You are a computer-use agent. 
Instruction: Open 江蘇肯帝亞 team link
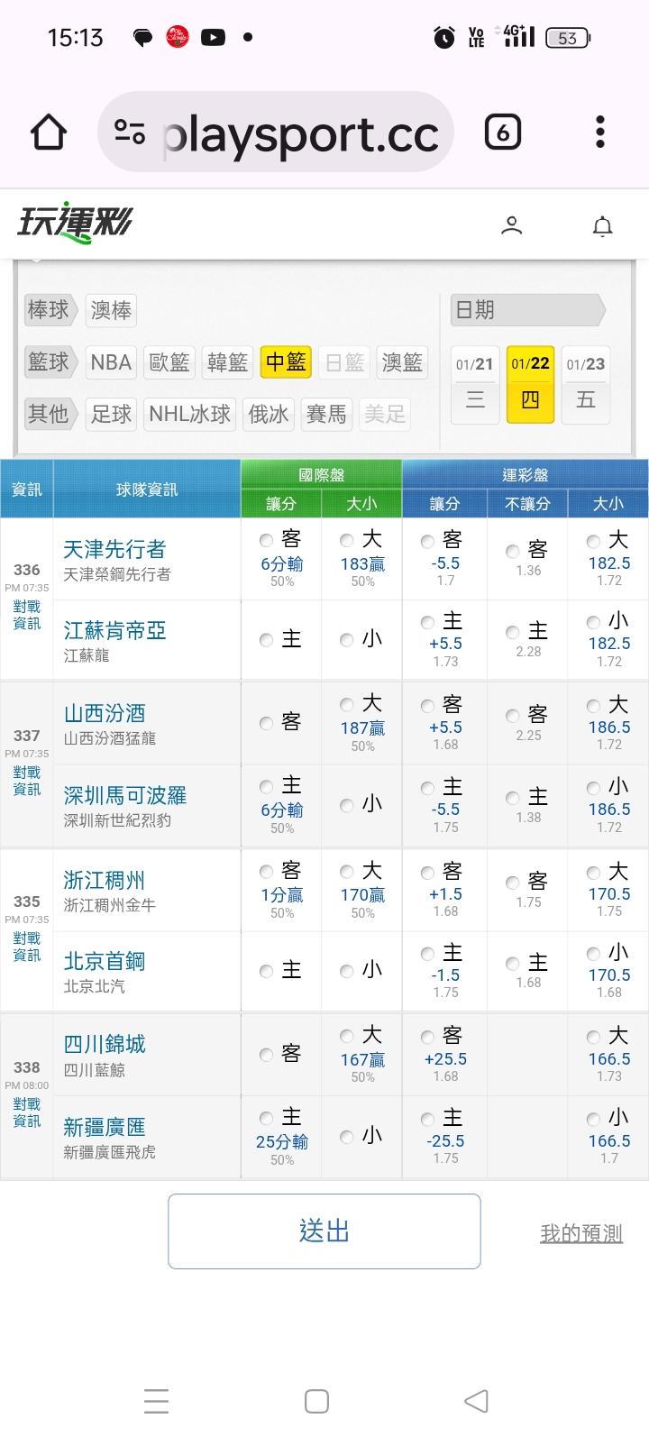(x=114, y=630)
